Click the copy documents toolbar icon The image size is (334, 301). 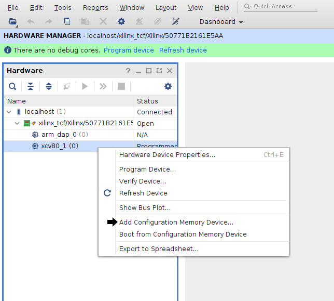(x=67, y=21)
